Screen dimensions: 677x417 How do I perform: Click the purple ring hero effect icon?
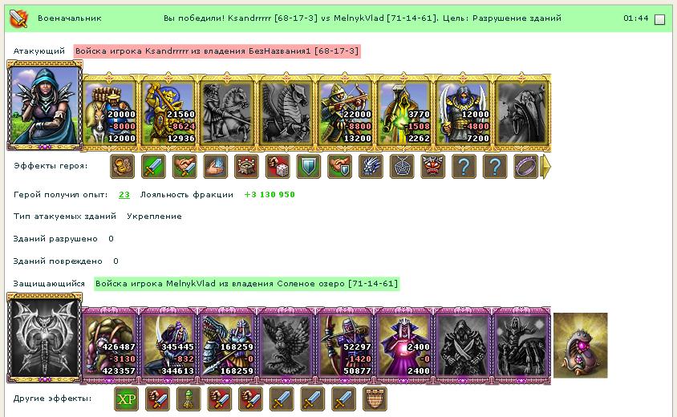pos(526,167)
